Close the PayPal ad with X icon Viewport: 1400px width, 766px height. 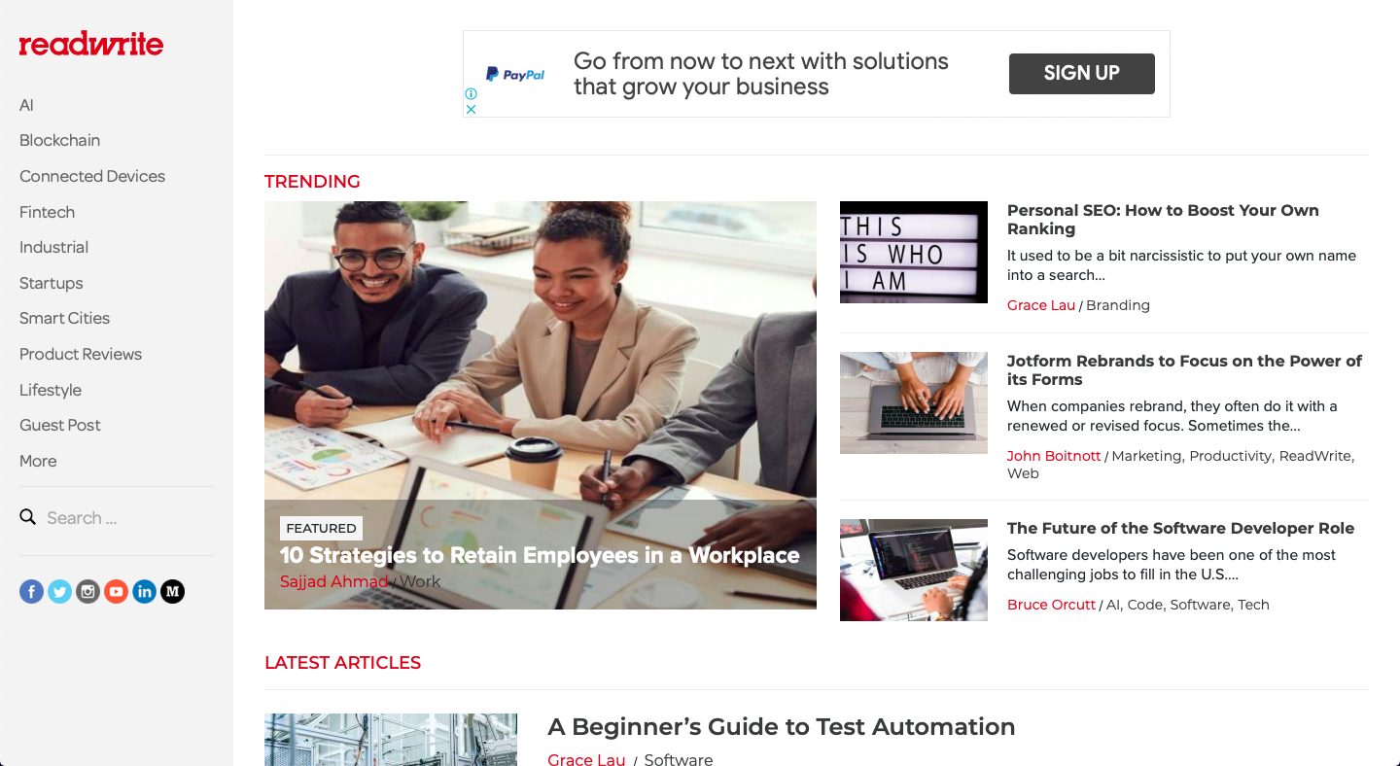coord(471,109)
